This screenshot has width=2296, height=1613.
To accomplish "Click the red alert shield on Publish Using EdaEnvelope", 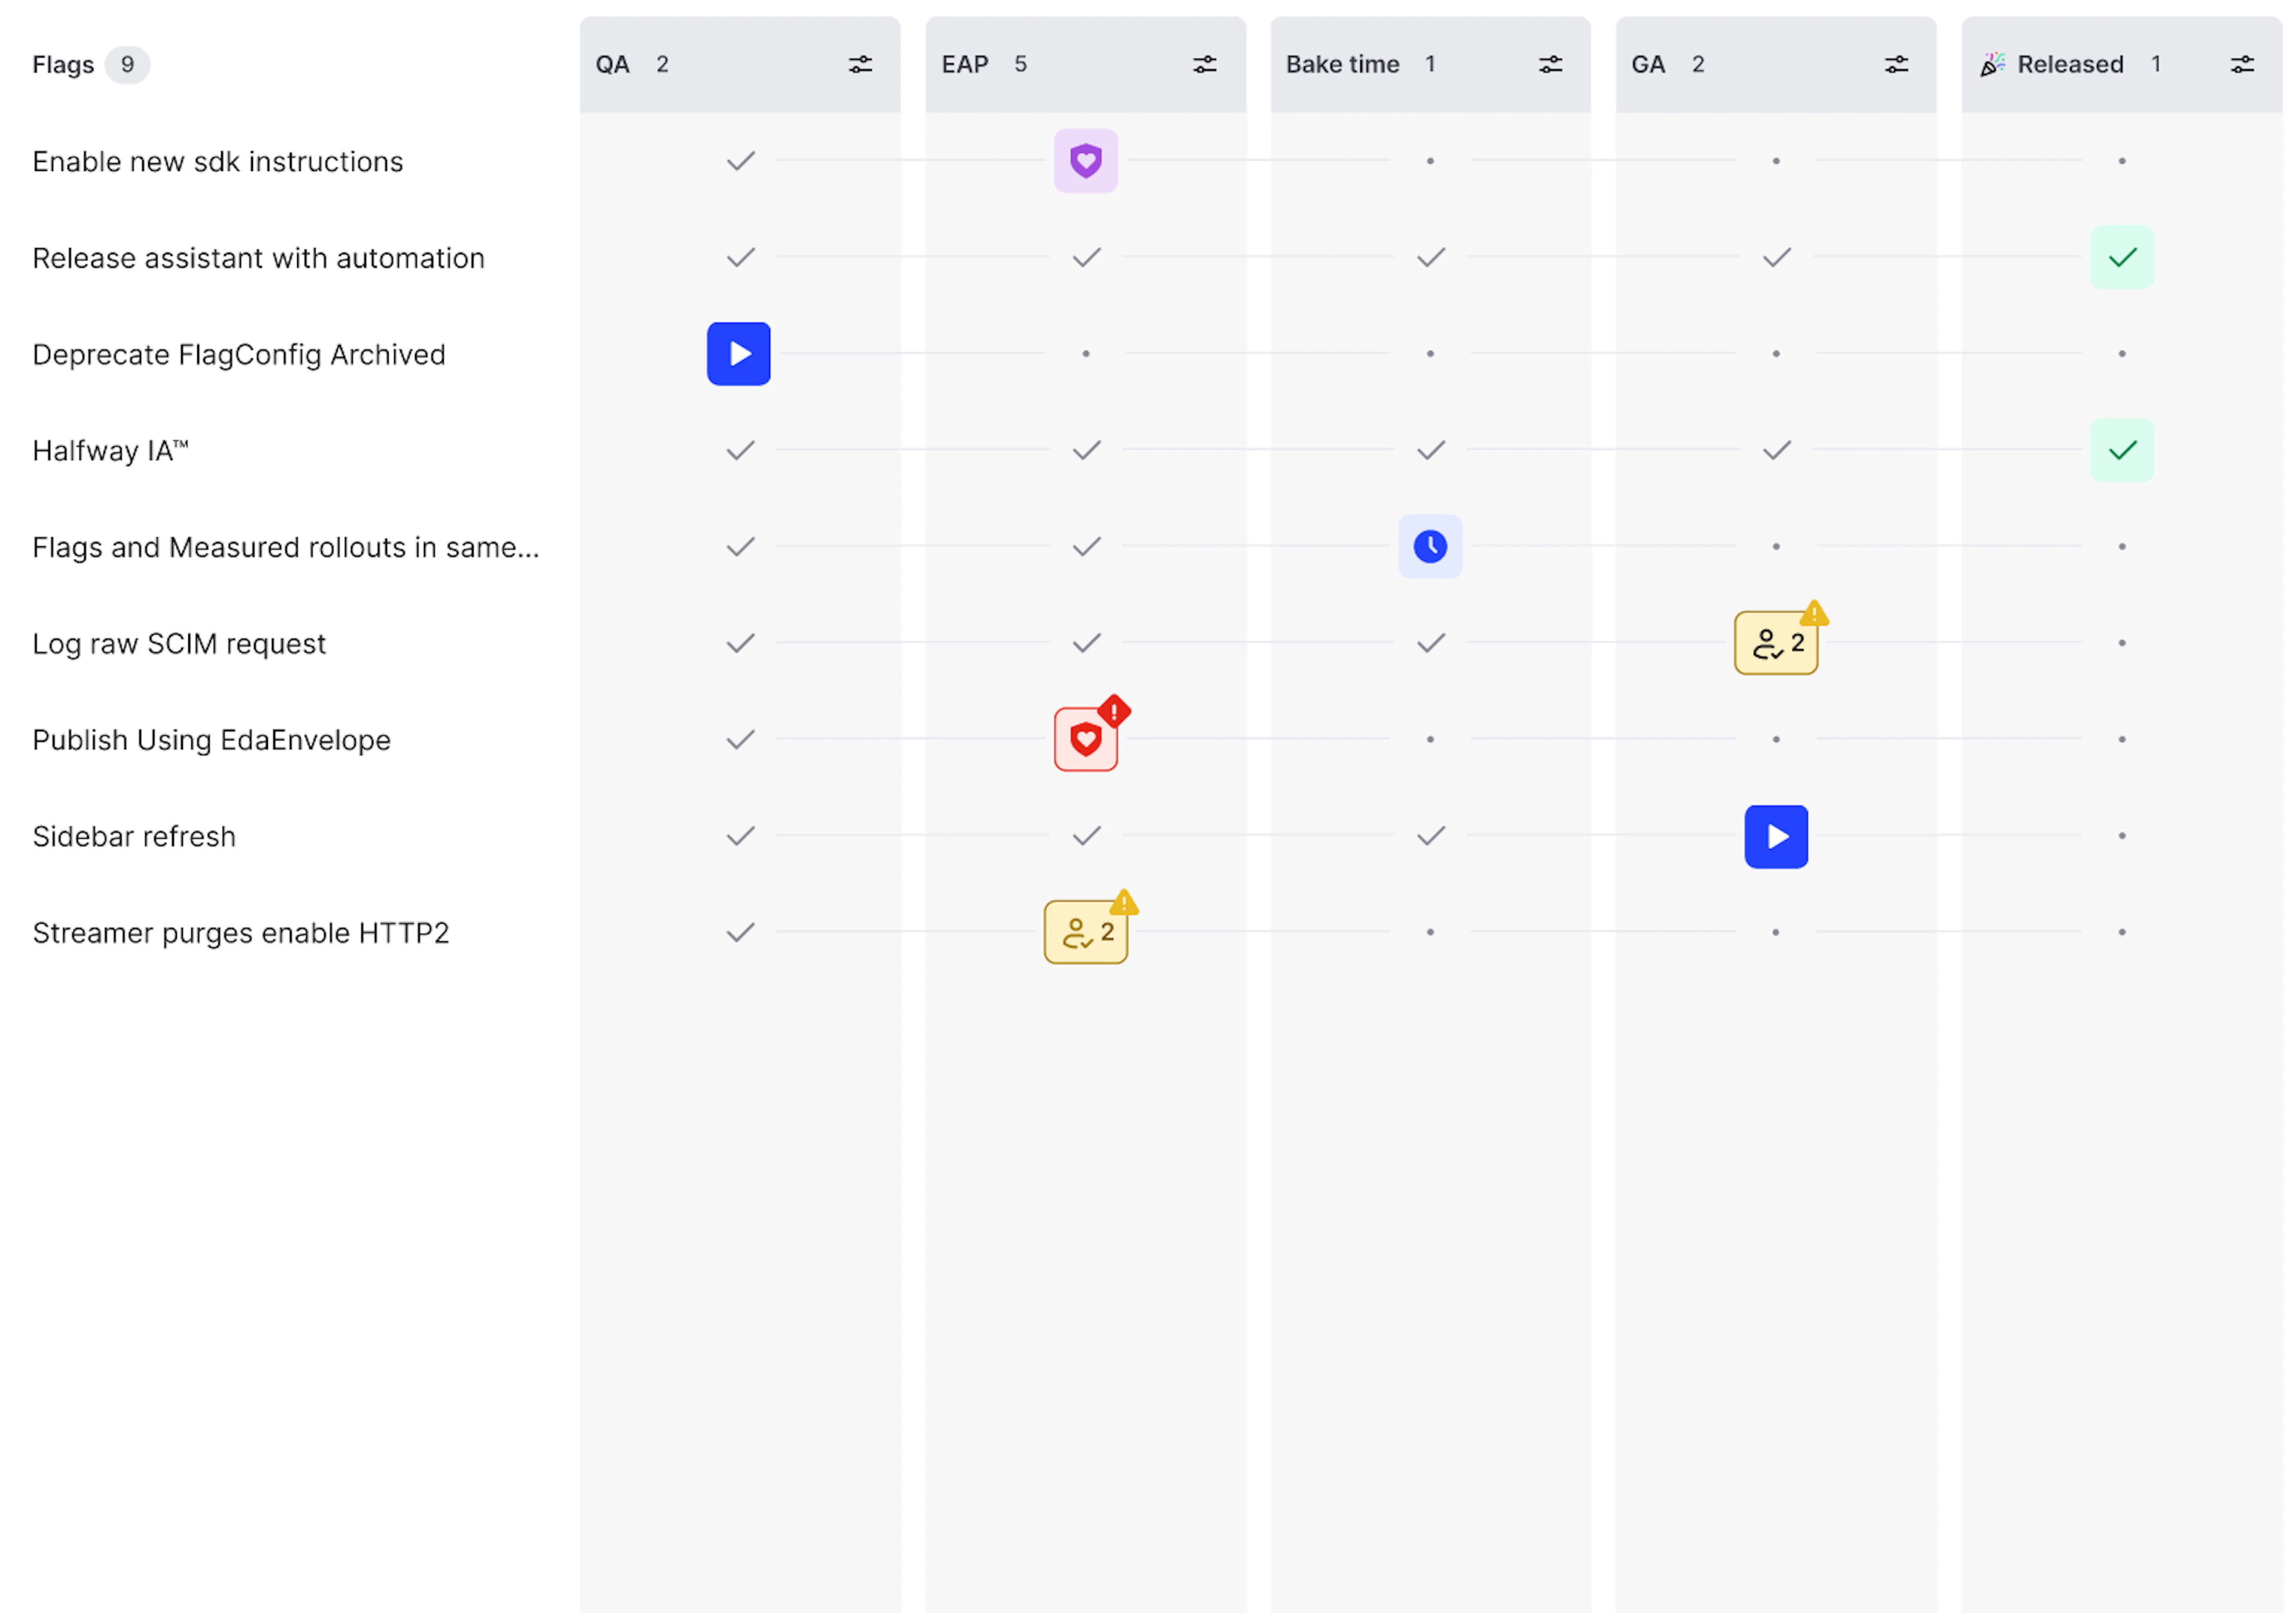I will pyautogui.click(x=1086, y=738).
